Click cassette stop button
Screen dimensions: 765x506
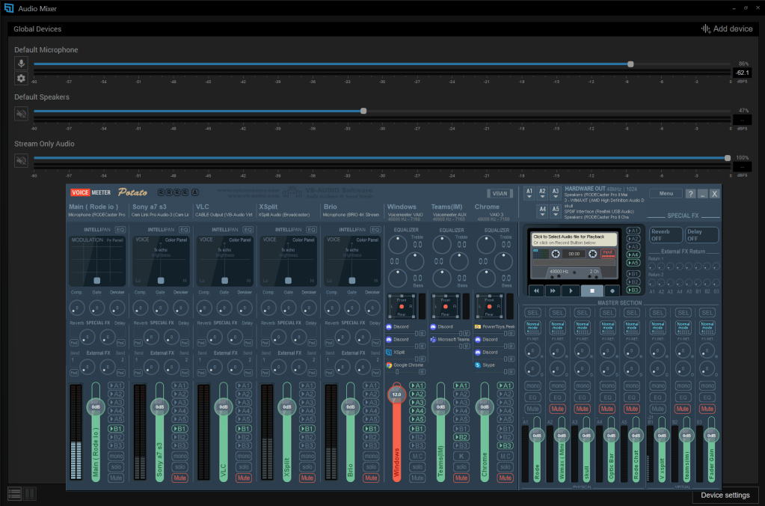coord(592,290)
